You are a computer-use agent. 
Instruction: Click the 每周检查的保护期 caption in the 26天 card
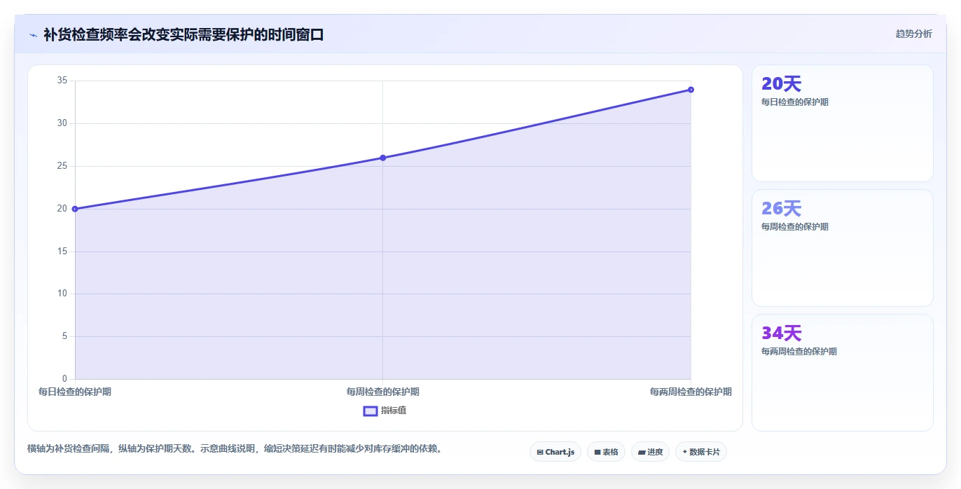click(795, 227)
